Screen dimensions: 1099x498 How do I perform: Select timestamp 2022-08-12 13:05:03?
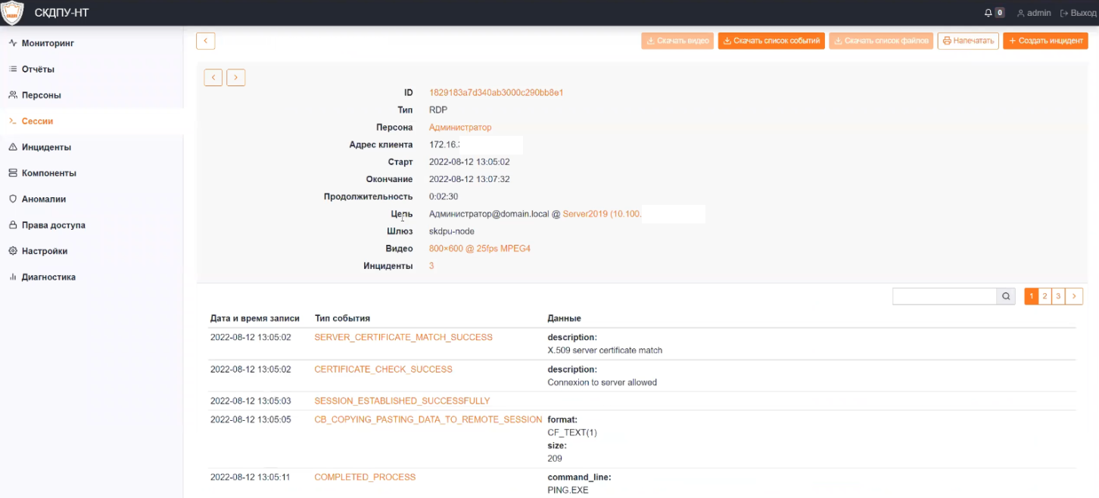(251, 401)
